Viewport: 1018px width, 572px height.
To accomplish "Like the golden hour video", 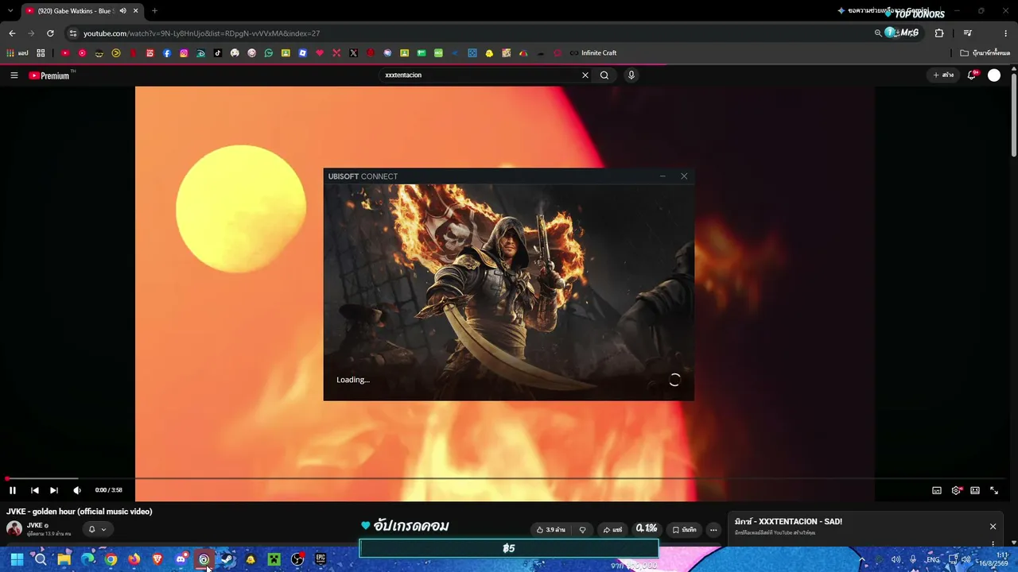I will pos(550,530).
